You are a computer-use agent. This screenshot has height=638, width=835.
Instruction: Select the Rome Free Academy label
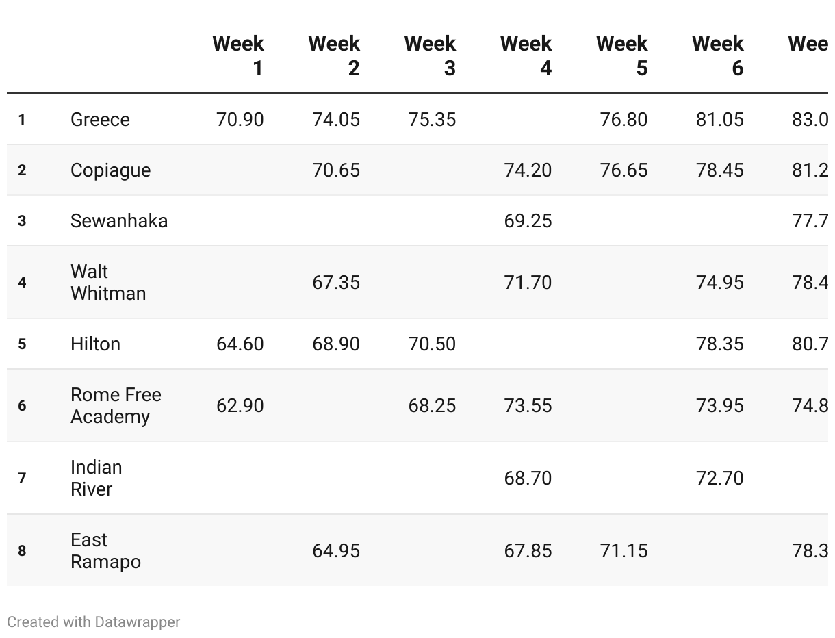pyautogui.click(x=116, y=405)
